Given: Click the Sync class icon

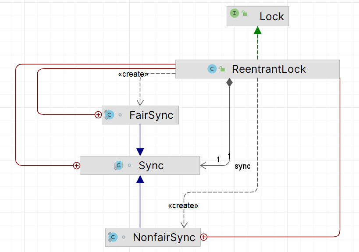Looking at the screenshot, I should (118, 165).
